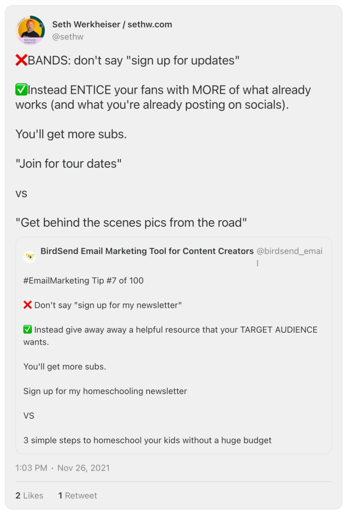The height and width of the screenshot is (516, 348).
Task: Click the "Join for tour dates" line
Action: [x=68, y=164]
